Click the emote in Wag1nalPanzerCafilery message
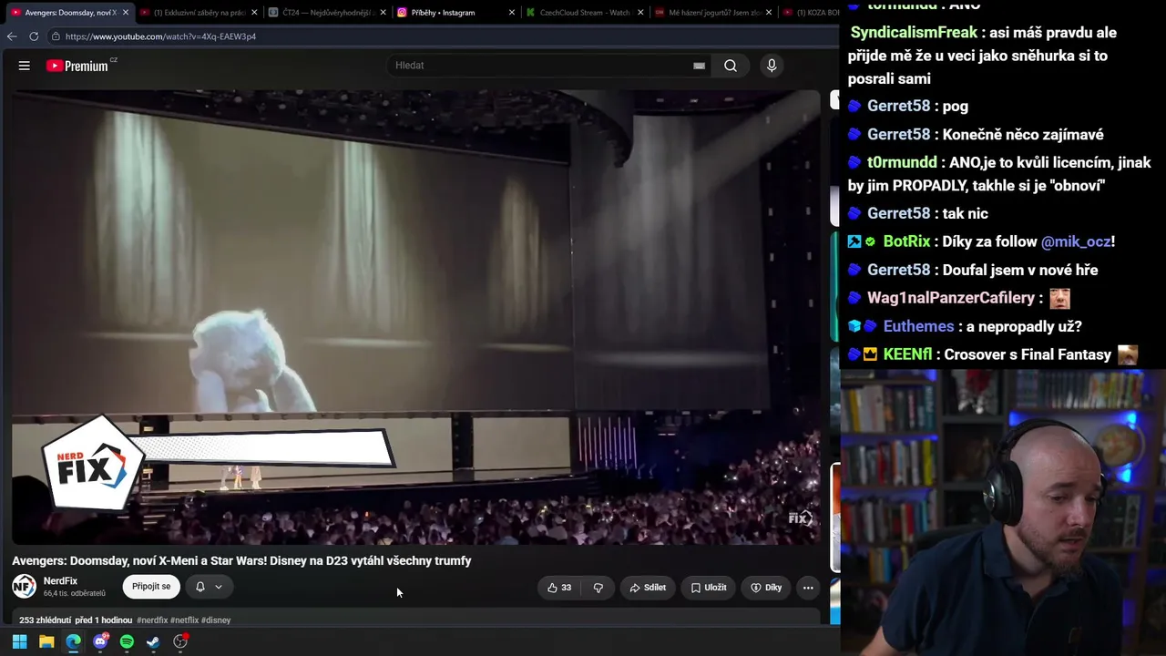The width and height of the screenshot is (1166, 656). [1059, 298]
